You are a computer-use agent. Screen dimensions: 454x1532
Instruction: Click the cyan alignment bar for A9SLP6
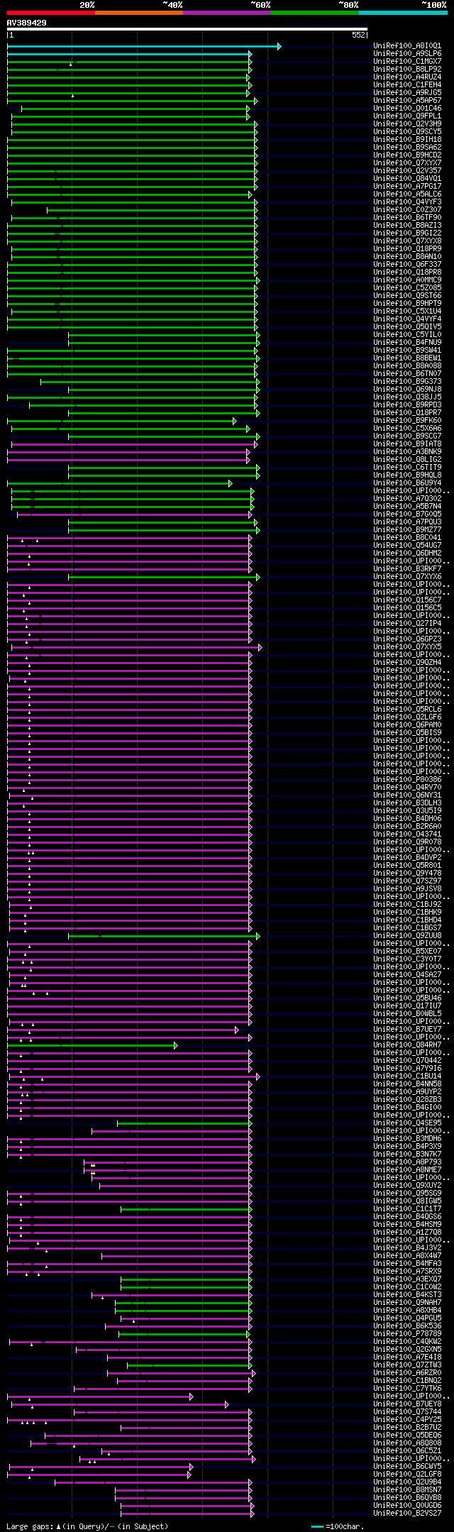tap(130, 54)
